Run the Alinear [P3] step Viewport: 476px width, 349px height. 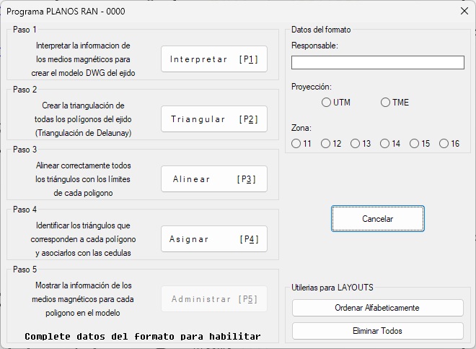click(x=213, y=179)
